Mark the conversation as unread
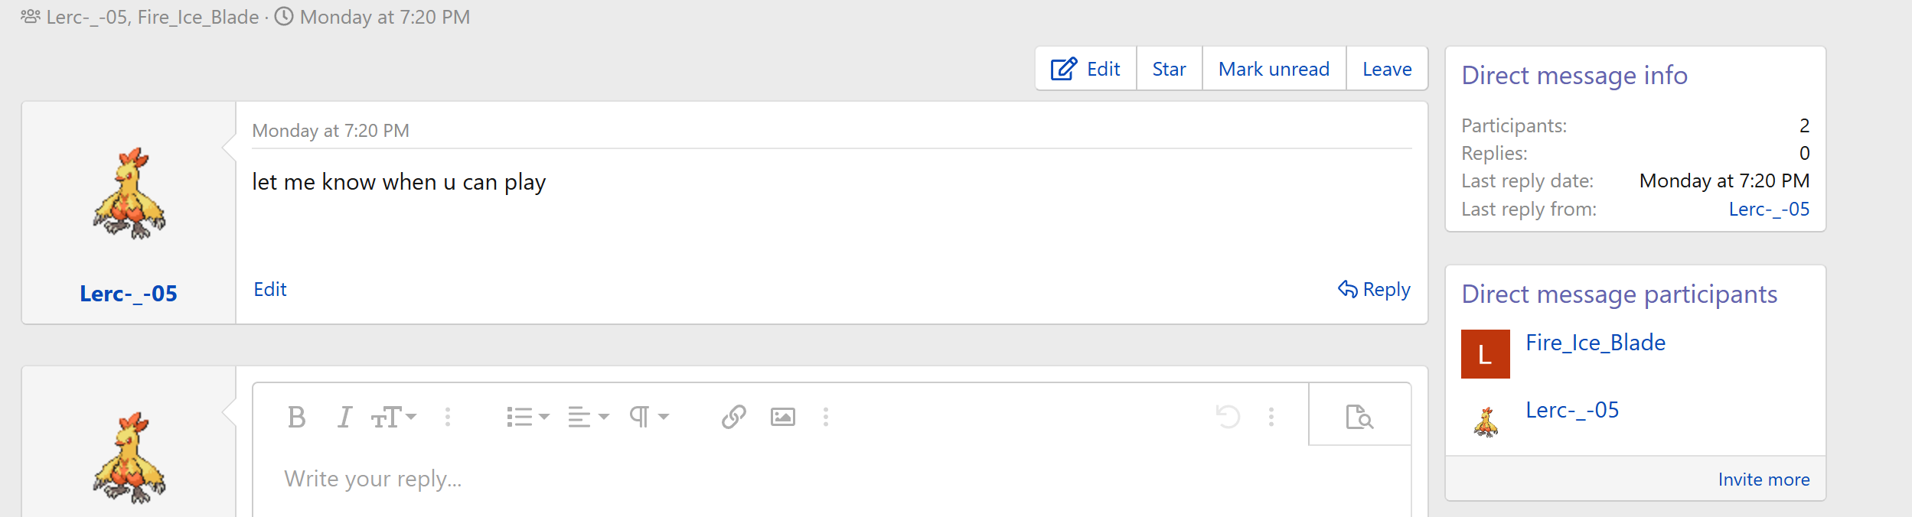The width and height of the screenshot is (1912, 517). [x=1274, y=69]
